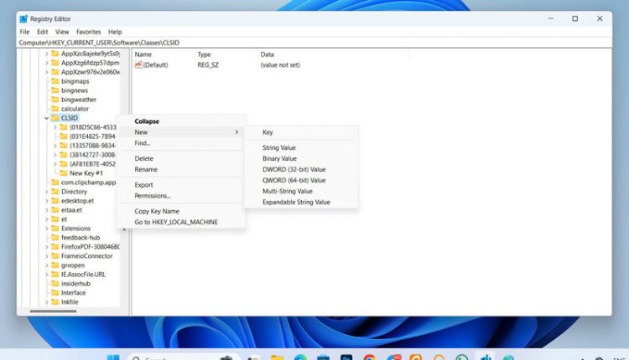Image resolution: width=629 pixels, height=360 pixels.
Task: Click the folder icon next to bingweather
Action: pos(55,100)
